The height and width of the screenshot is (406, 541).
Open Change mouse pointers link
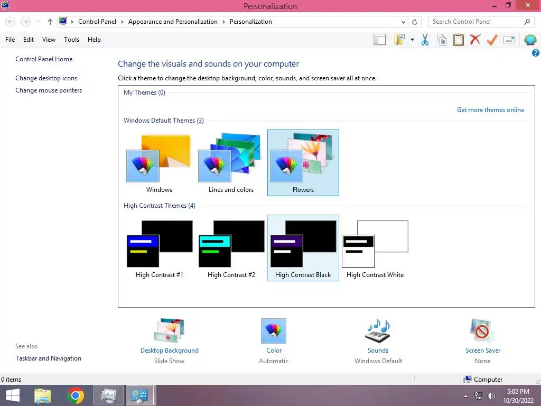tap(49, 90)
